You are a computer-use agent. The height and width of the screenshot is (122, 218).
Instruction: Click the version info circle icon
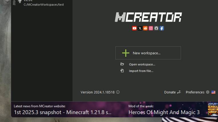point(118,92)
